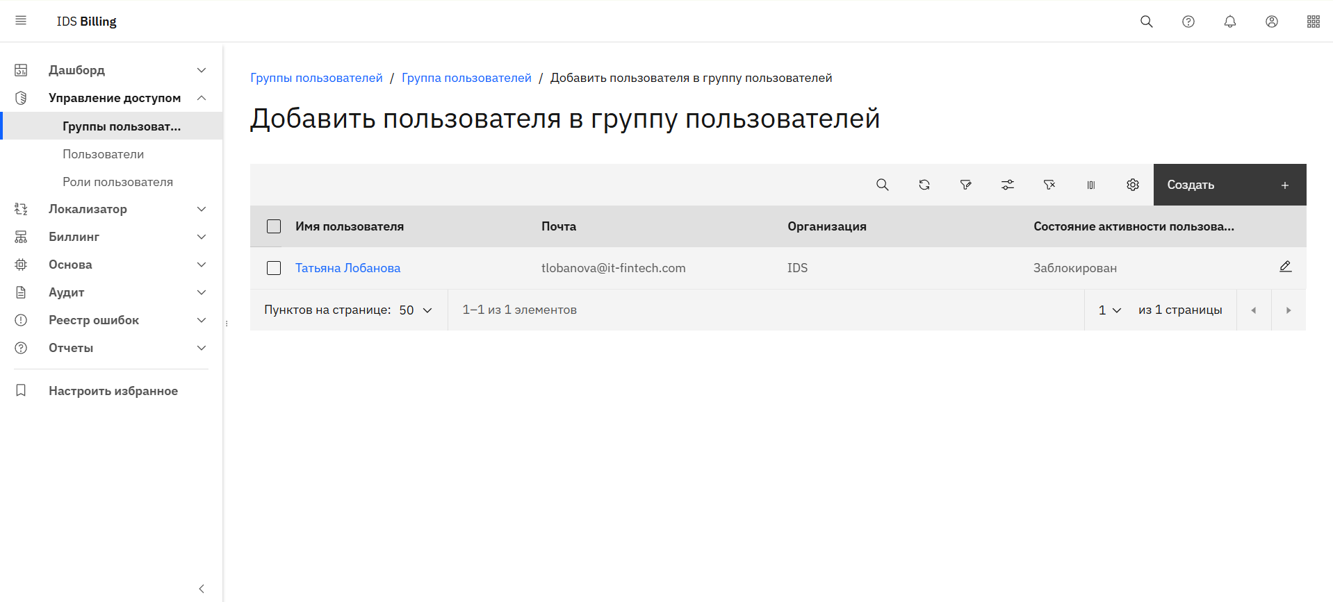
Task: Open the table settings gear icon
Action: click(x=1132, y=185)
